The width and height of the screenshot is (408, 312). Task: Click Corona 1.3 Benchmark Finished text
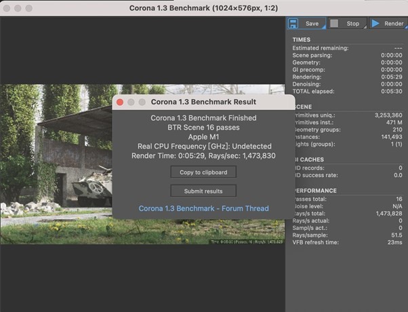click(203, 118)
